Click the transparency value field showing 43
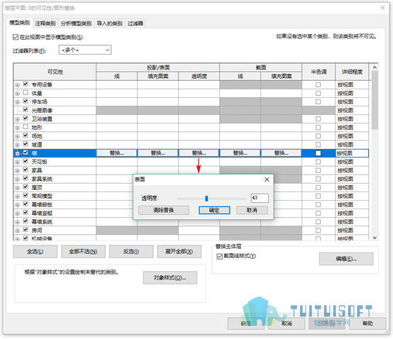This screenshot has width=393, height=339. coord(260,198)
